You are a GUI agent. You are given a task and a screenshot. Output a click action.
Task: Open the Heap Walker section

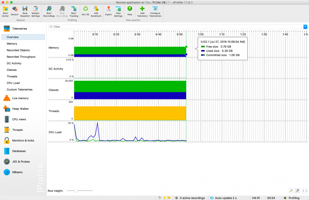tap(20, 109)
